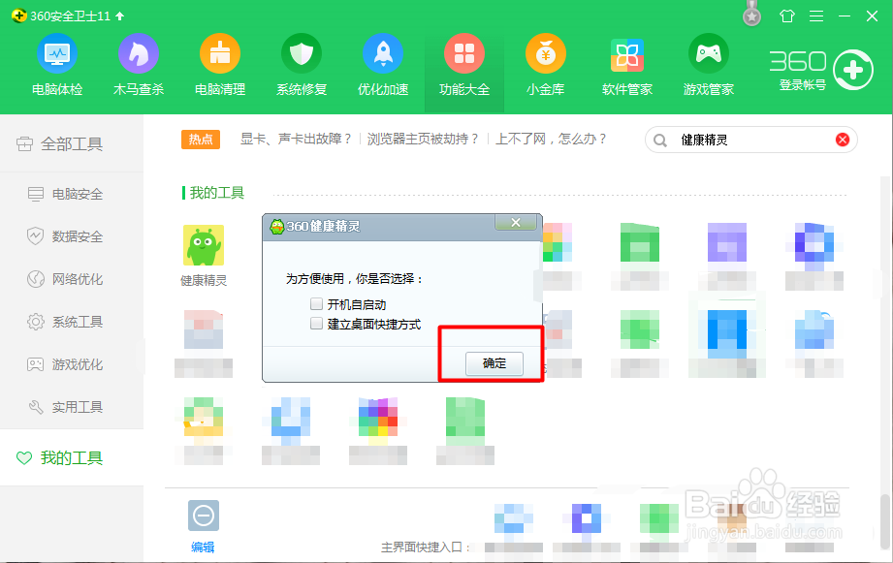Click 确定 button in dialog
Screen dimensions: 893x563
pyautogui.click(x=494, y=363)
